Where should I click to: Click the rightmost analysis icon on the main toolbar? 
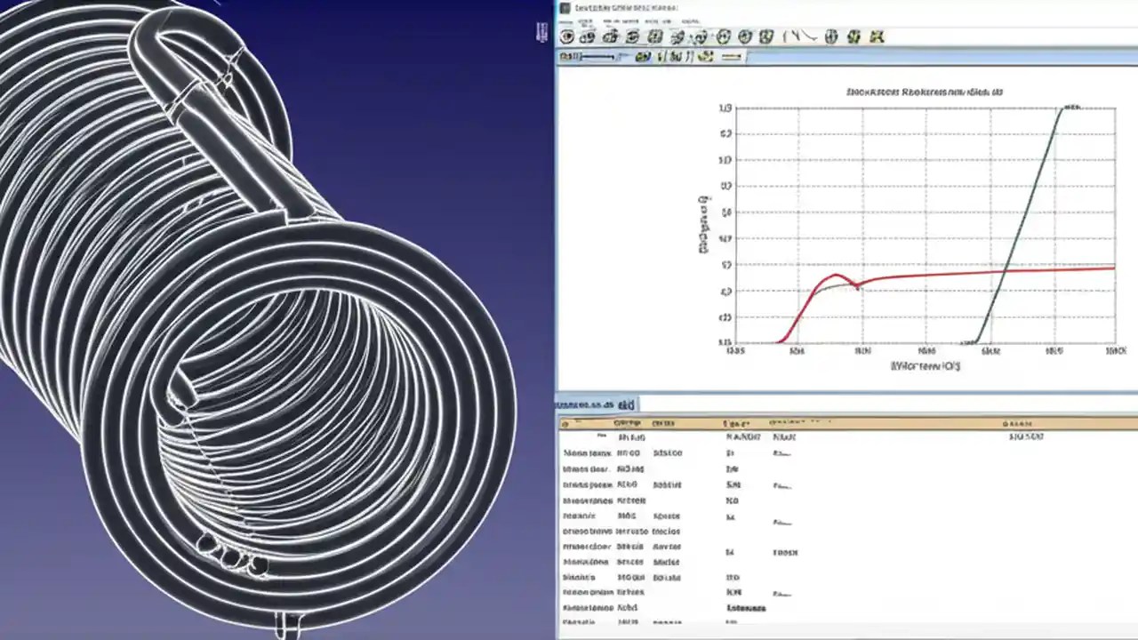877,37
